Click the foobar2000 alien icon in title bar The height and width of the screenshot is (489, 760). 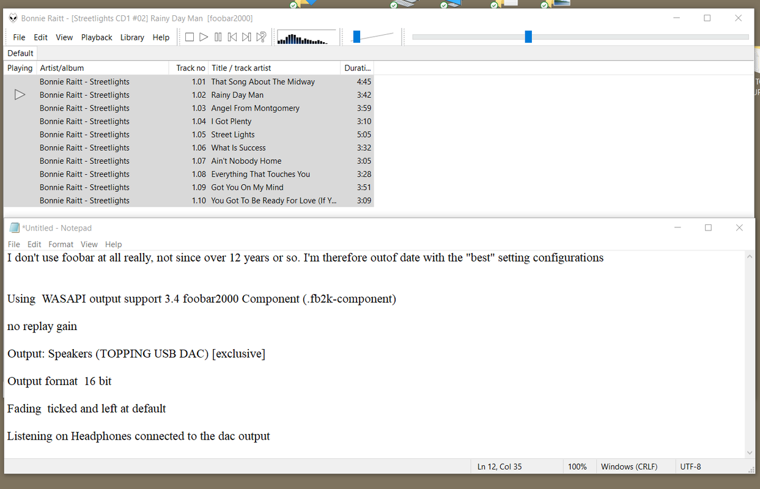pos(13,18)
